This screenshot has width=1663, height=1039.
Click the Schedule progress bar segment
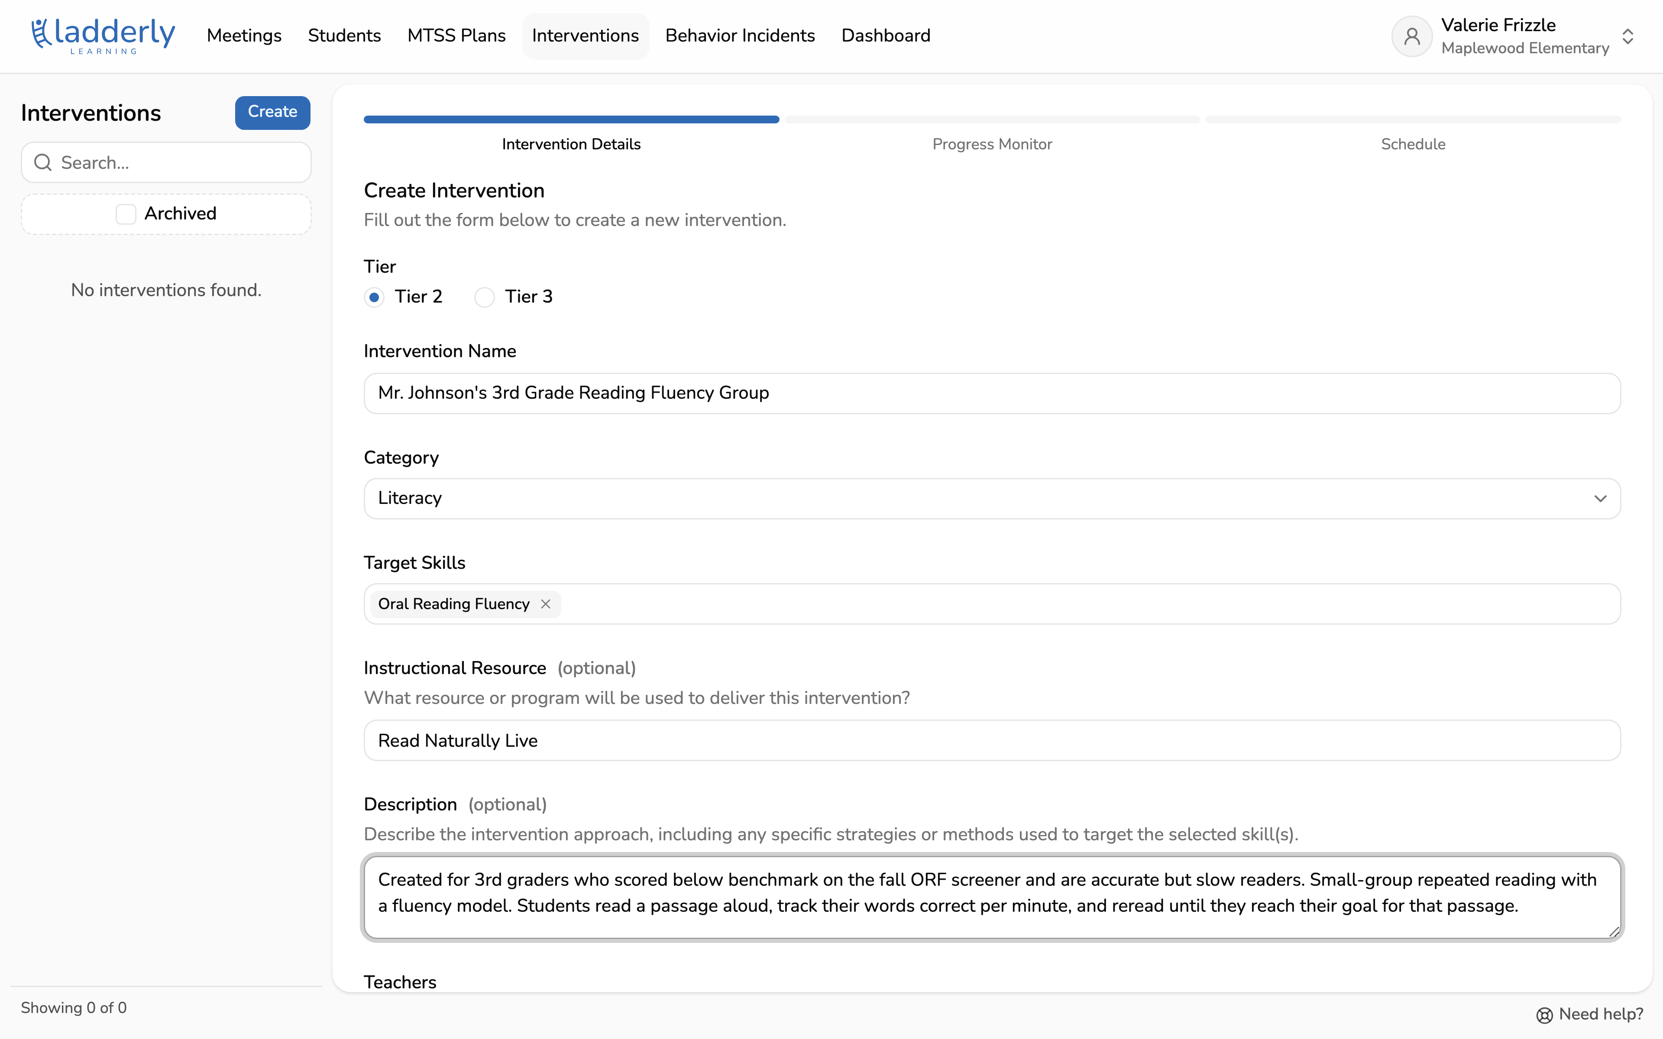pos(1413,119)
